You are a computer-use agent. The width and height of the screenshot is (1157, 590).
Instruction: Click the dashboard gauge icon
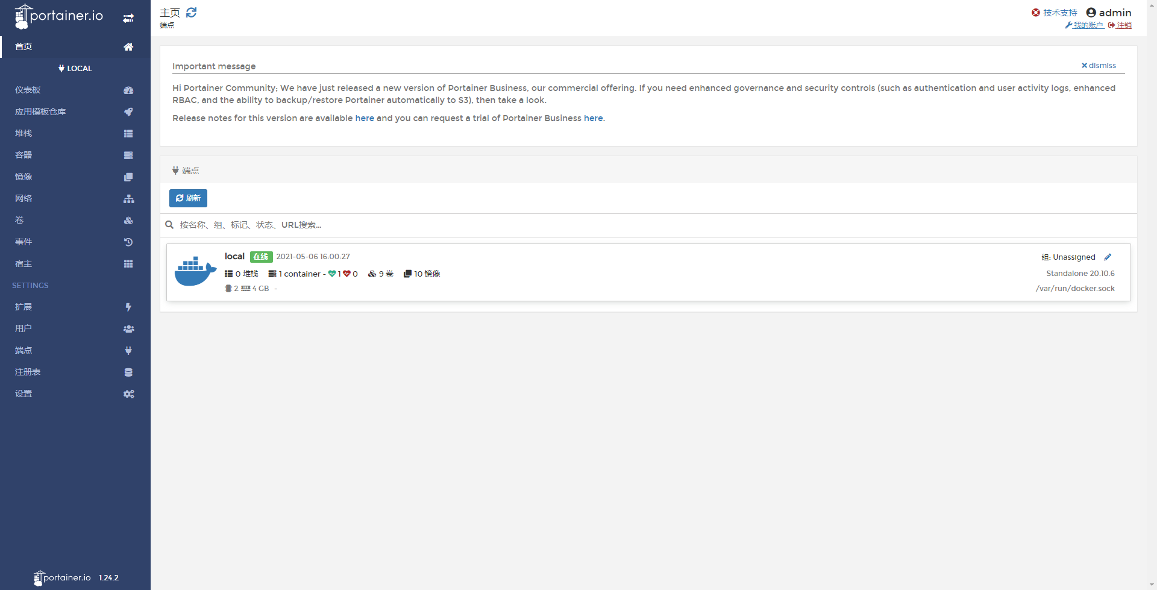point(128,90)
